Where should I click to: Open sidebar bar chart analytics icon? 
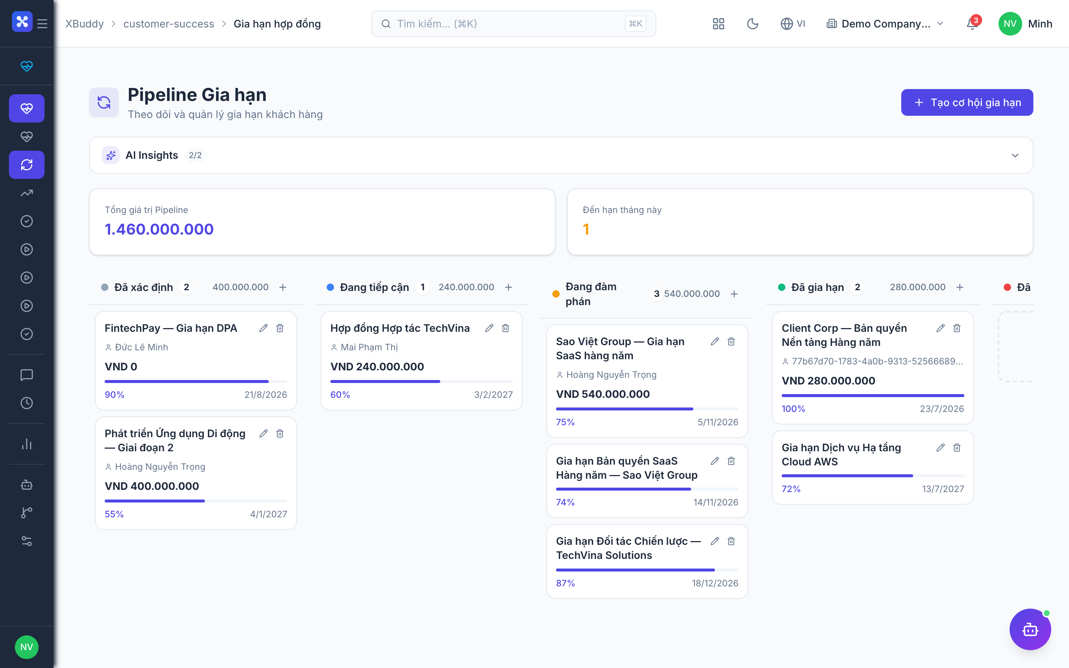(x=26, y=444)
